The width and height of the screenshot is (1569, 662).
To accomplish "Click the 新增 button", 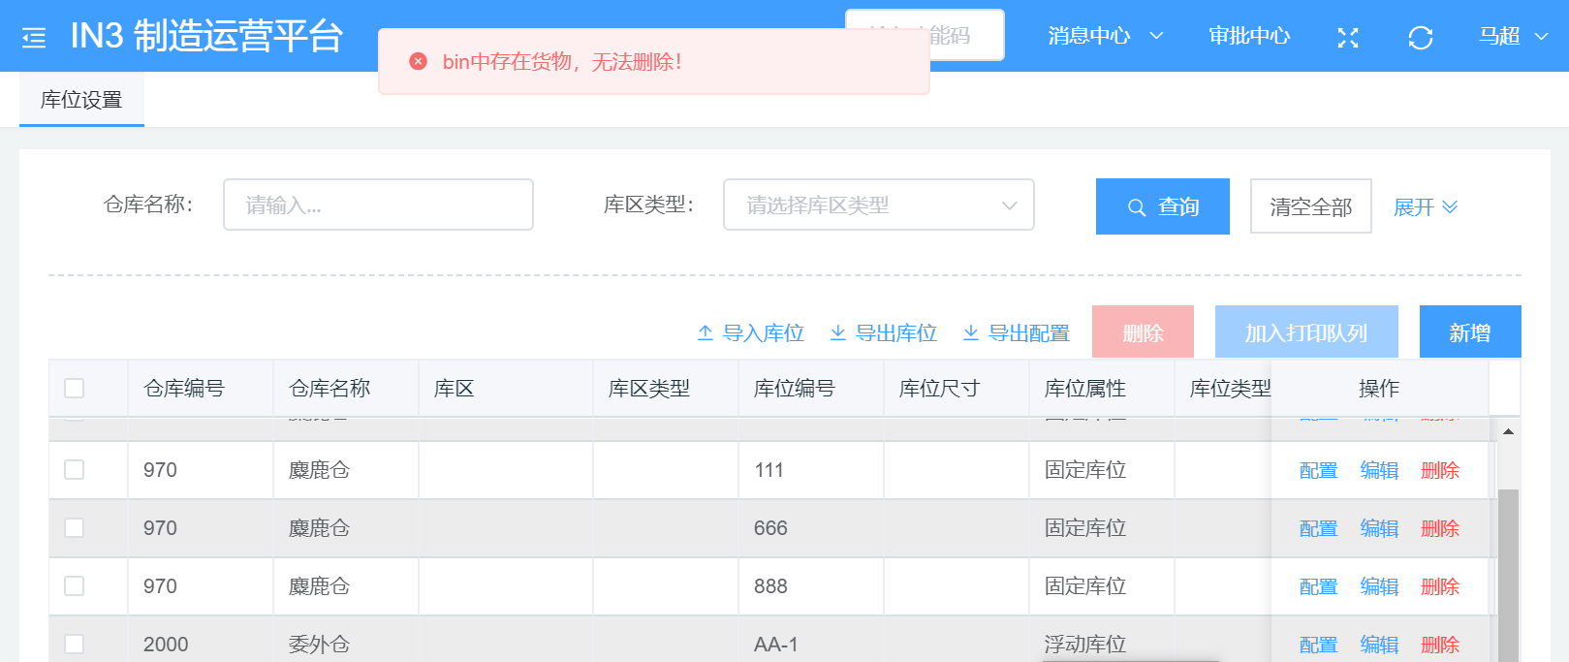I will (1469, 332).
